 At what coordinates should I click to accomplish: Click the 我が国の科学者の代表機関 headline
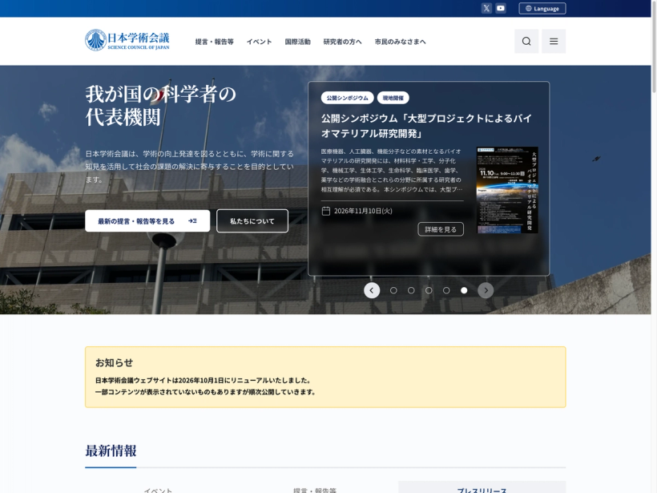161,105
